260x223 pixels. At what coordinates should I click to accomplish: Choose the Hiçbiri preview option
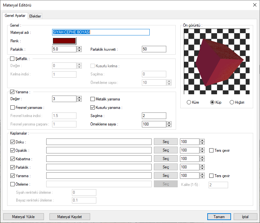(x=232, y=102)
